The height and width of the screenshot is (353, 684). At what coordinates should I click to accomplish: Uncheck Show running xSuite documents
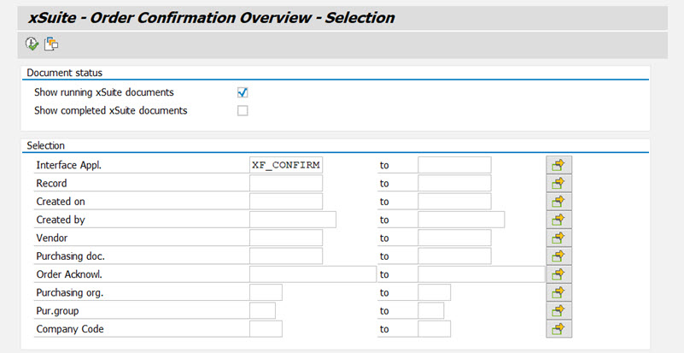coord(243,92)
